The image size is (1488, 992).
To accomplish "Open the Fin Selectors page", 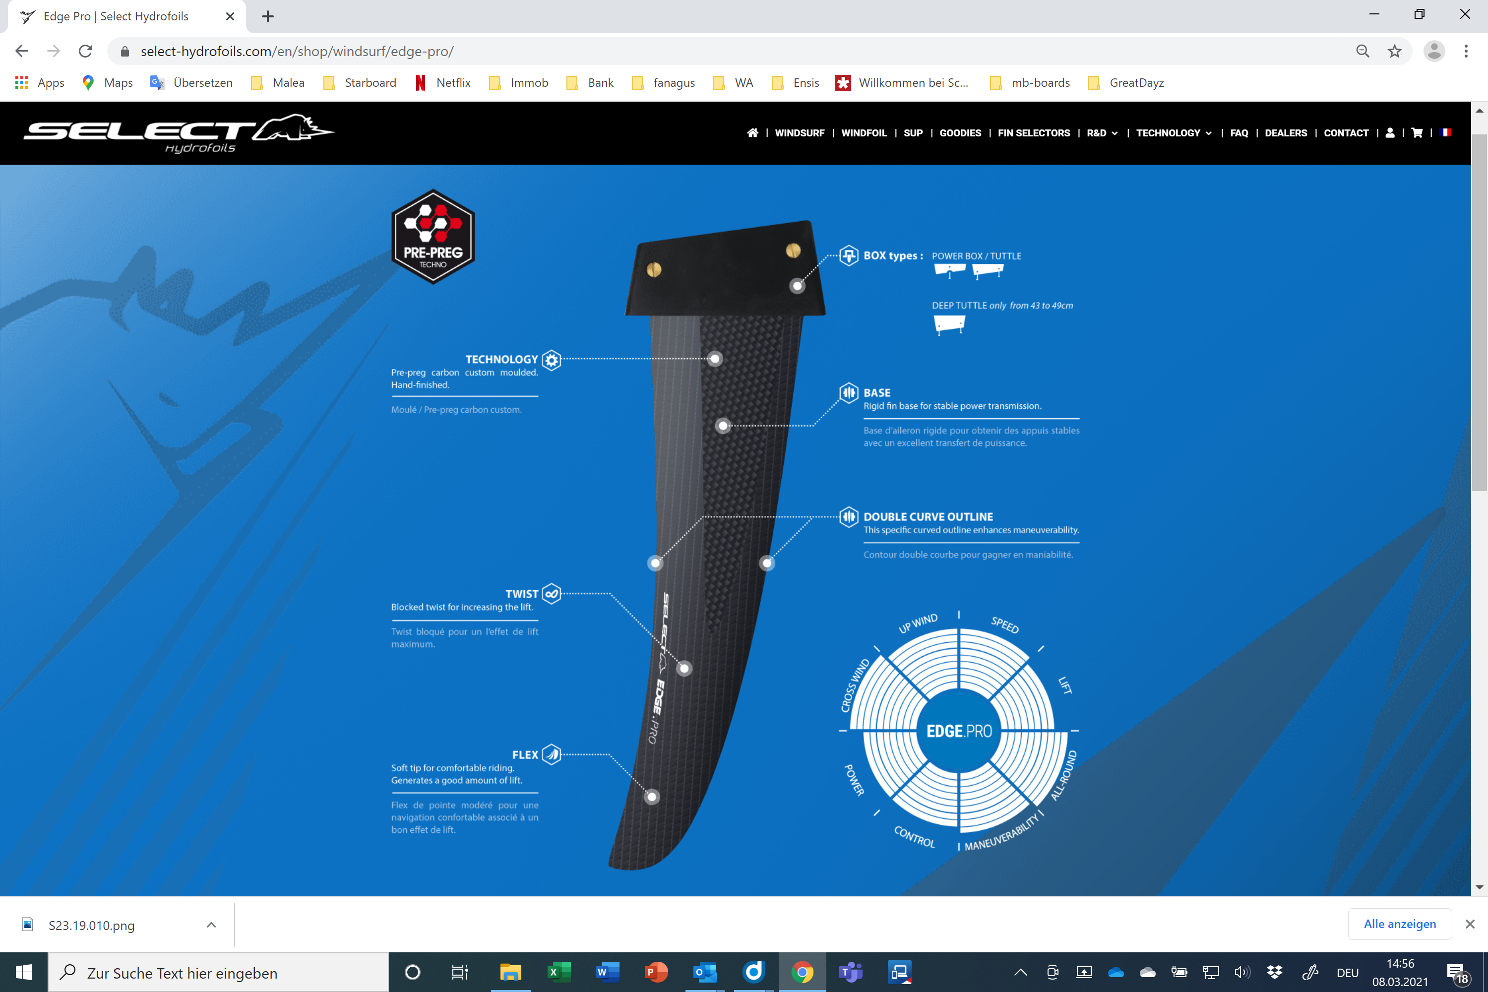I will [1034, 133].
